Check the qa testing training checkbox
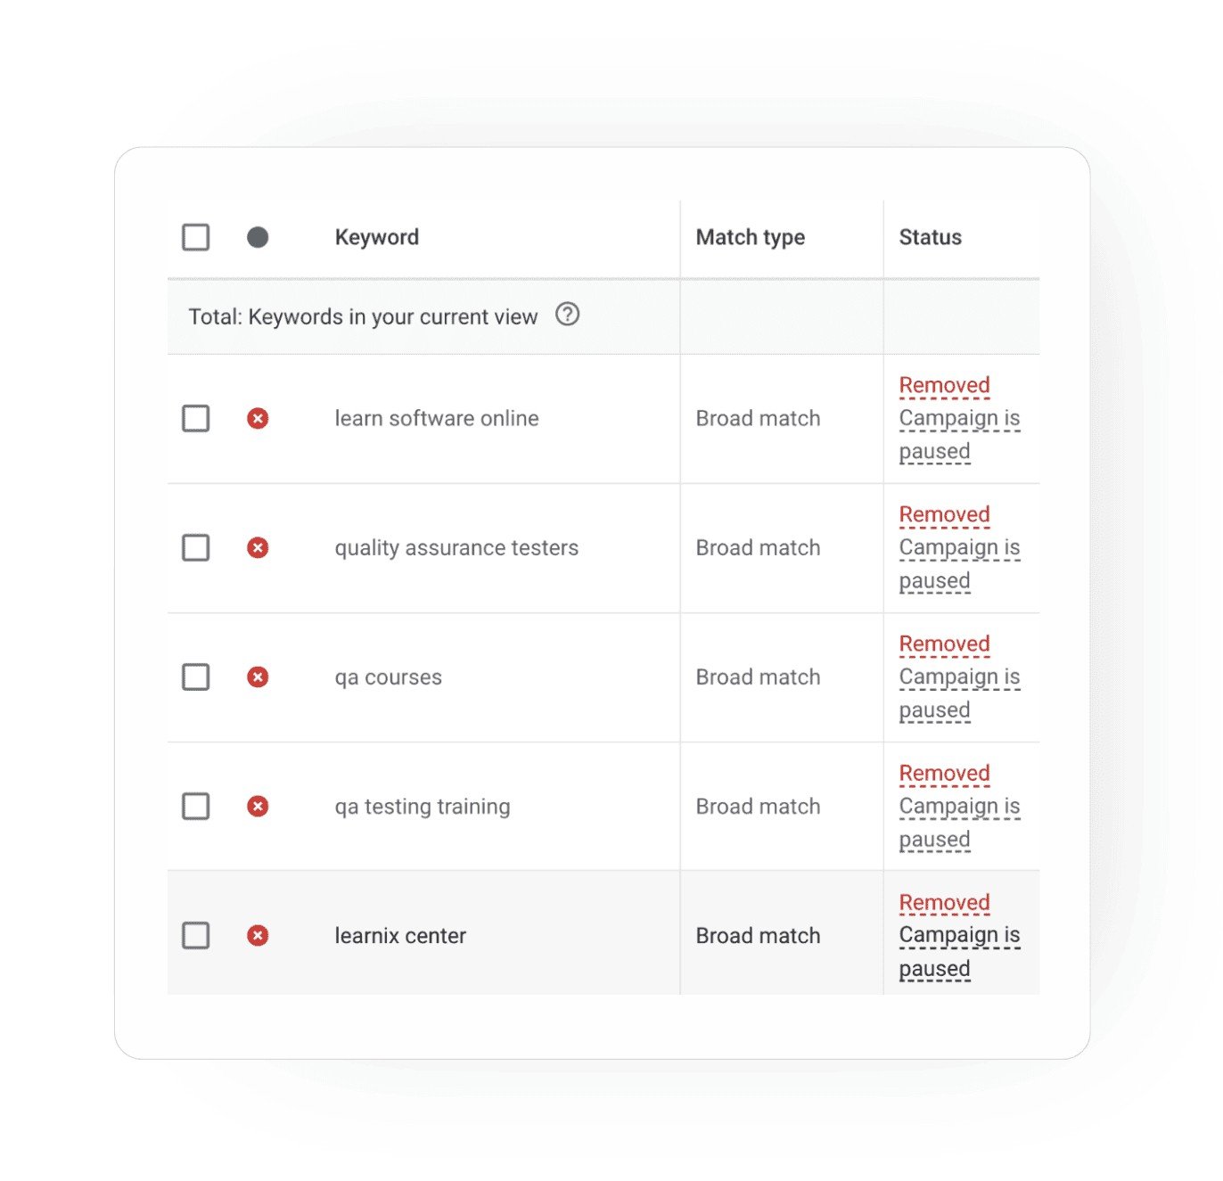Image resolution: width=1223 pixels, height=1181 pixels. (196, 806)
